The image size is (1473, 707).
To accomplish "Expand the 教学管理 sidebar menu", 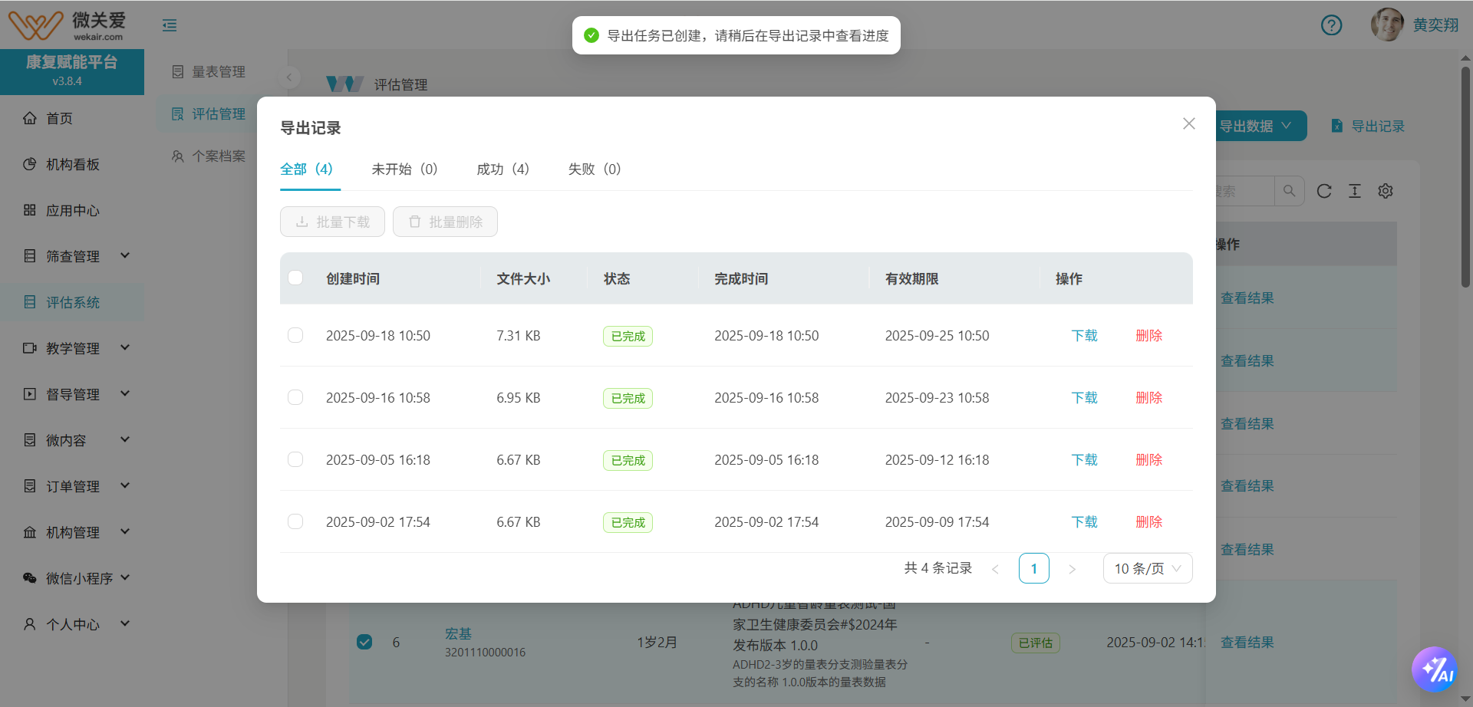I will 74,347.
